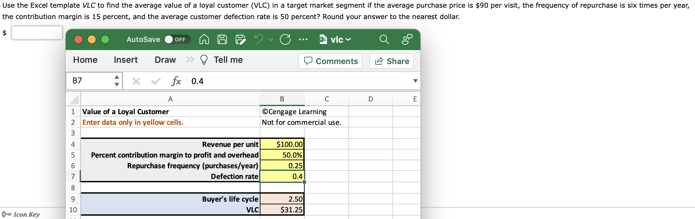Click the yellow minimize window button
The height and width of the screenshot is (219, 695).
pos(92,39)
